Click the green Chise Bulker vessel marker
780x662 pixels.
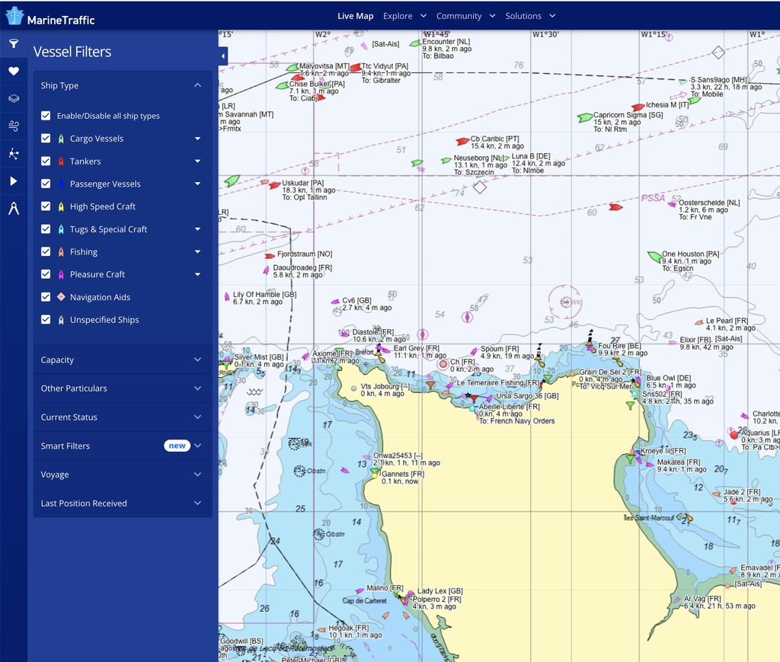click(282, 85)
